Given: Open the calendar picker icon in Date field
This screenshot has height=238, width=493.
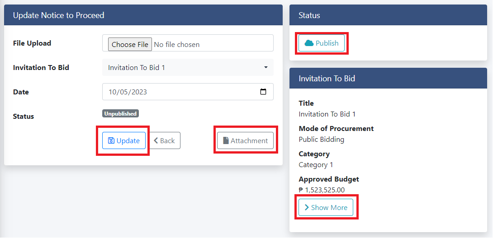Looking at the screenshot, I should pyautogui.click(x=263, y=92).
